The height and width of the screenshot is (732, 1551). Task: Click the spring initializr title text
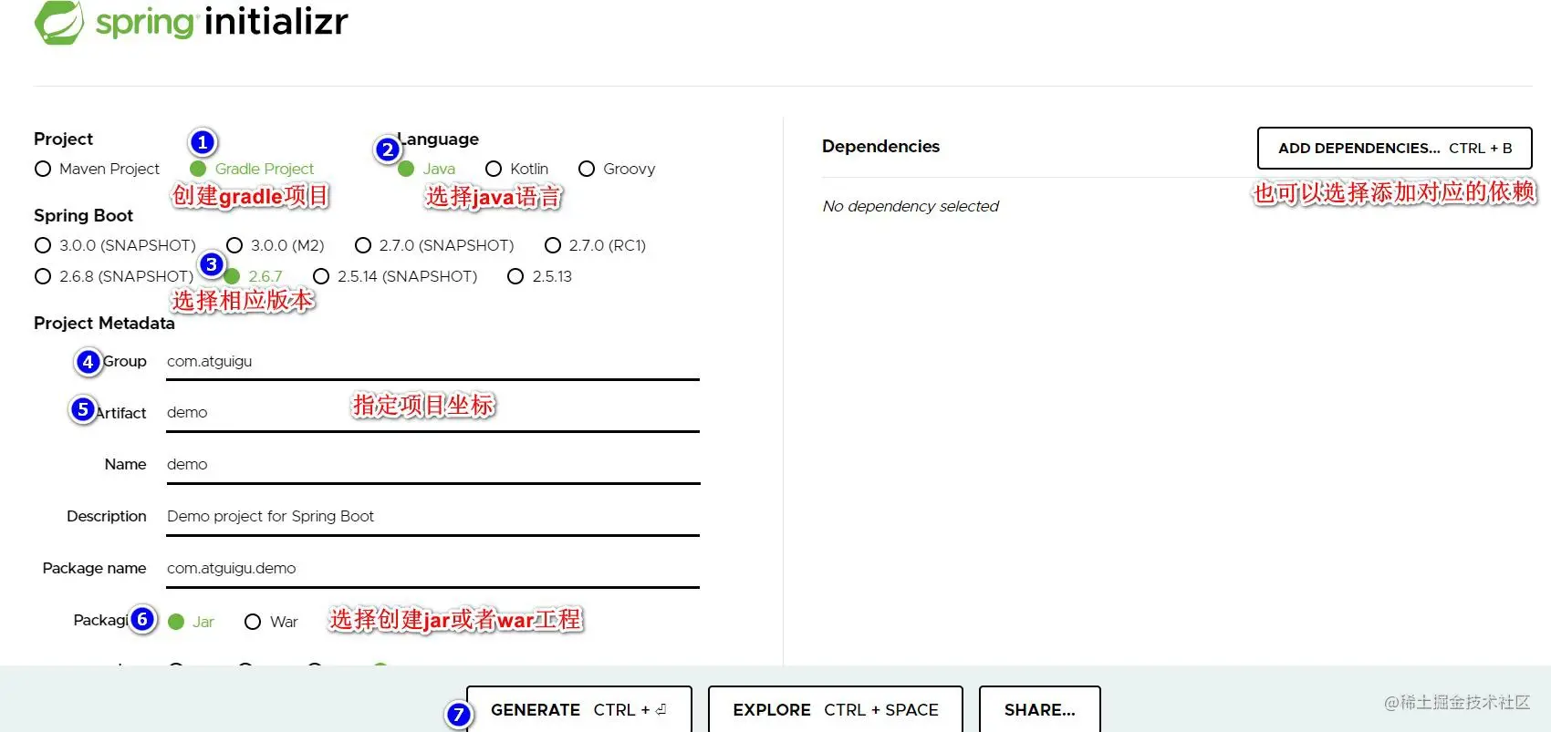coord(222,21)
